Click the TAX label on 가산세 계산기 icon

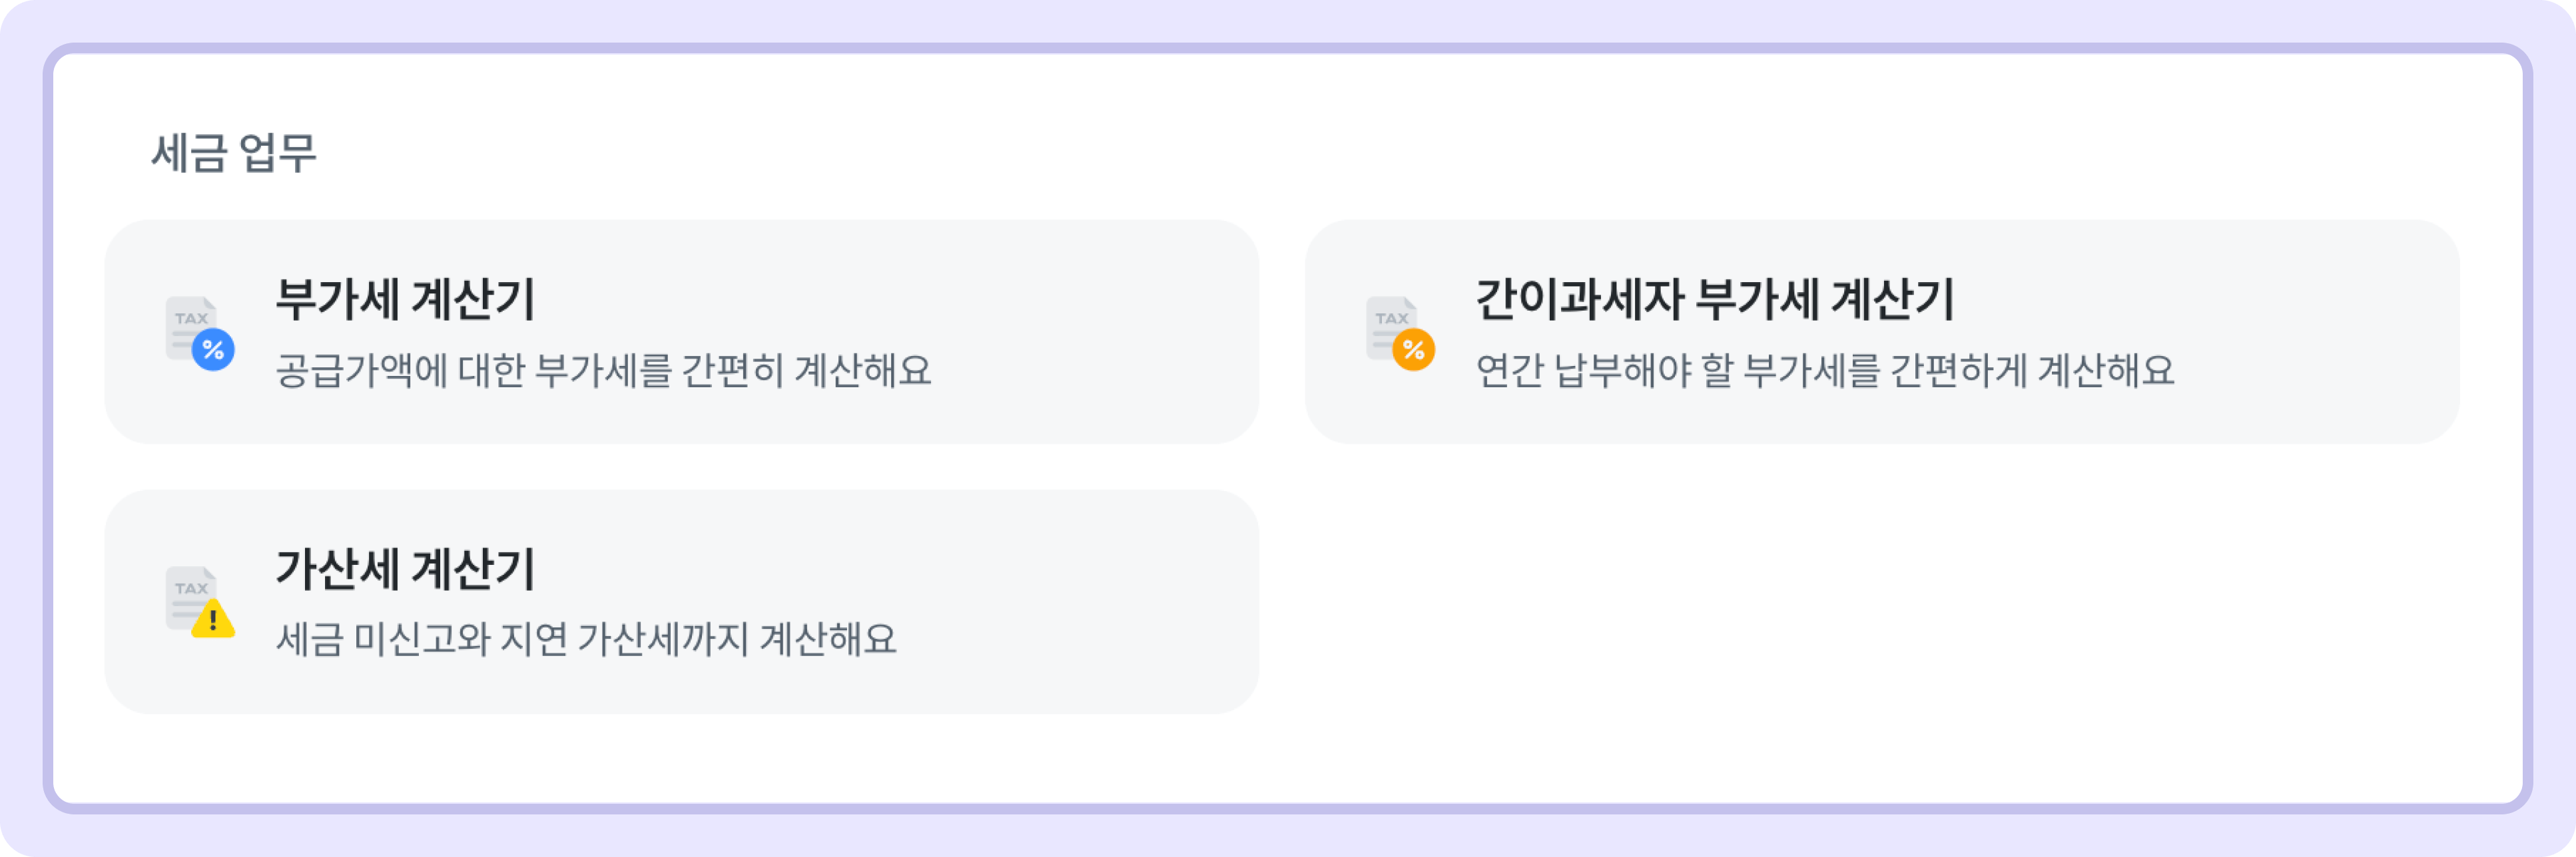click(191, 588)
